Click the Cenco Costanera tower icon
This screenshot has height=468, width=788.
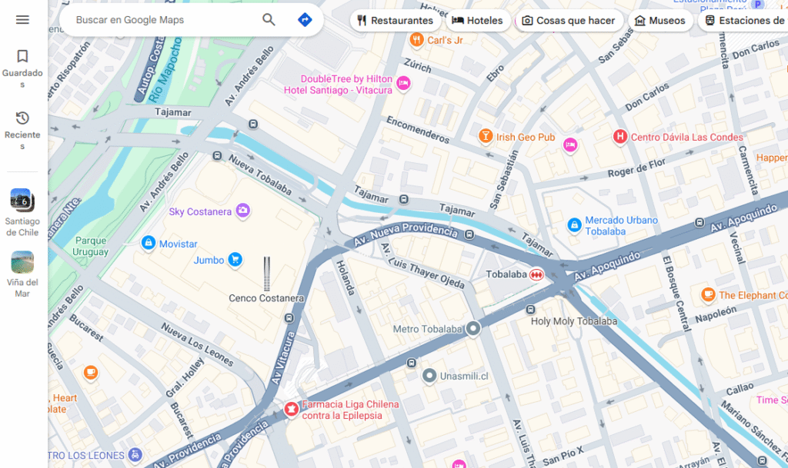pyautogui.click(x=267, y=274)
